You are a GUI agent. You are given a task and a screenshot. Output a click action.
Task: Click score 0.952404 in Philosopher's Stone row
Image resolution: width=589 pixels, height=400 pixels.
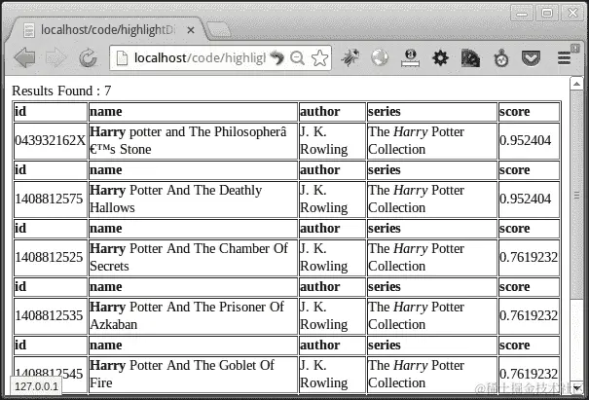pos(529,141)
